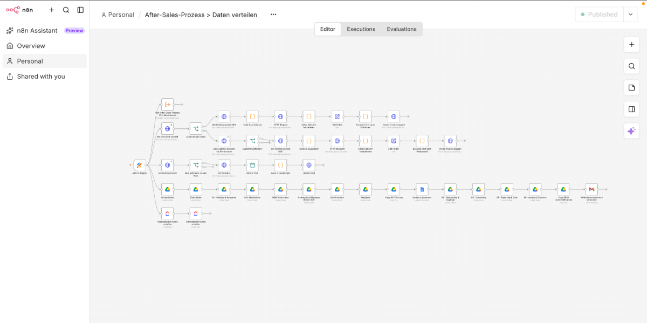Click the plus icon in sidebar header
Viewport: 647px width, 323px height.
(52, 10)
